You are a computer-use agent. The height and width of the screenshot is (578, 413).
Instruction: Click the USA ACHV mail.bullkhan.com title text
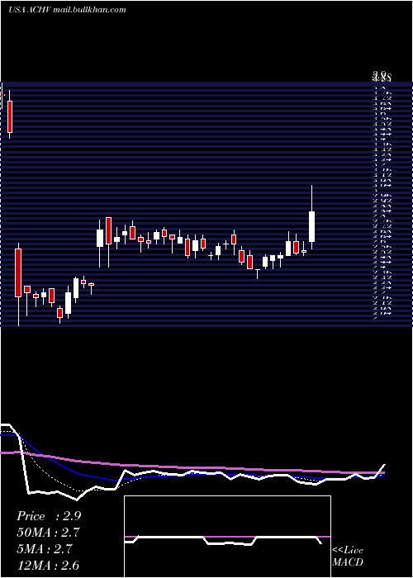[67, 10]
